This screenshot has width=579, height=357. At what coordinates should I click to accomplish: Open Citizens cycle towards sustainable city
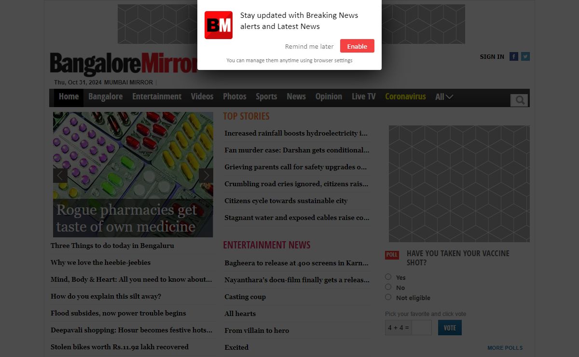(x=286, y=201)
